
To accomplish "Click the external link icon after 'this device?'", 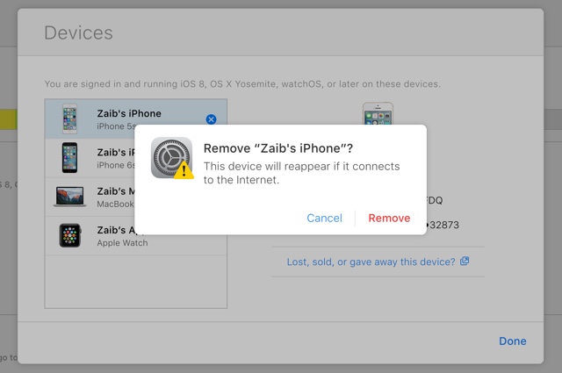I will pyautogui.click(x=465, y=261).
